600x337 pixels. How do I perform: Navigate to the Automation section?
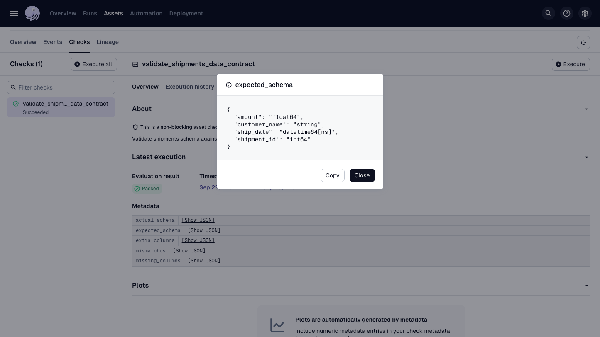coord(146,13)
